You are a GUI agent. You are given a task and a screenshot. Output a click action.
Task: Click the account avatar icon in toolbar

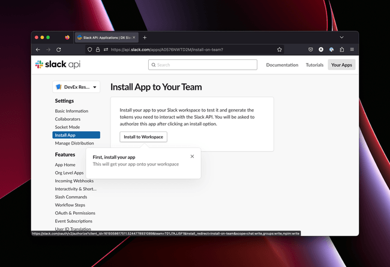coord(321,50)
